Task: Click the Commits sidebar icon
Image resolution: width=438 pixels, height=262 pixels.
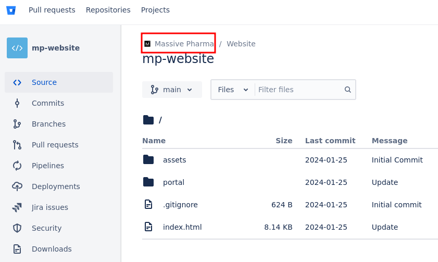Action: (17, 103)
